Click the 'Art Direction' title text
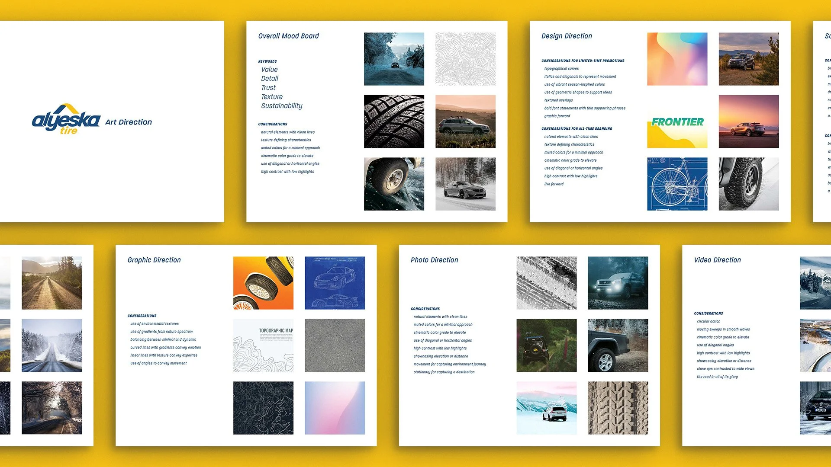The image size is (831, 467). (129, 122)
